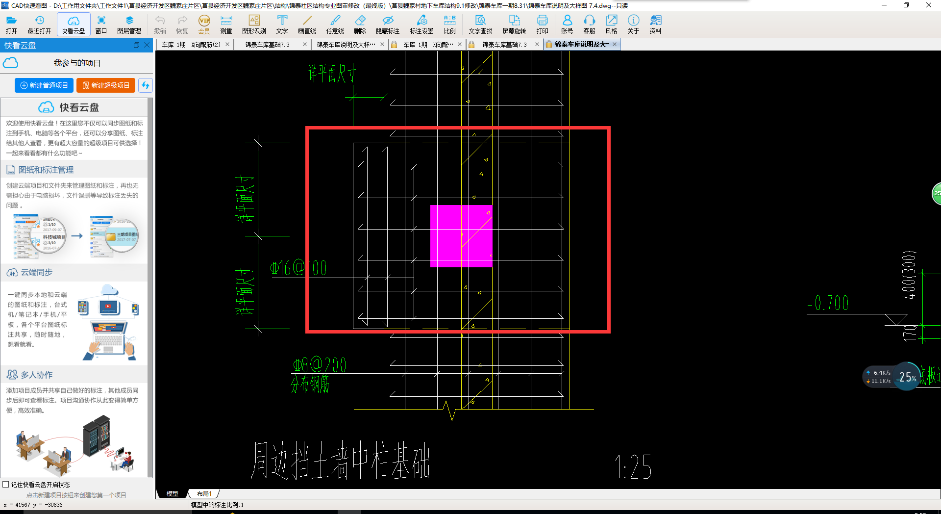
Task: Click the -0.700 elevation label
Action: (x=828, y=303)
